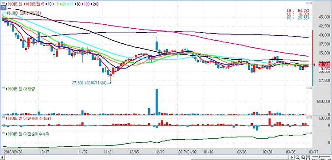
Task: Click the 02/20 date on the time axis
Action: tap(267, 152)
